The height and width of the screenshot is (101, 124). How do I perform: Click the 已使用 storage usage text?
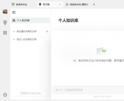[30, 93]
